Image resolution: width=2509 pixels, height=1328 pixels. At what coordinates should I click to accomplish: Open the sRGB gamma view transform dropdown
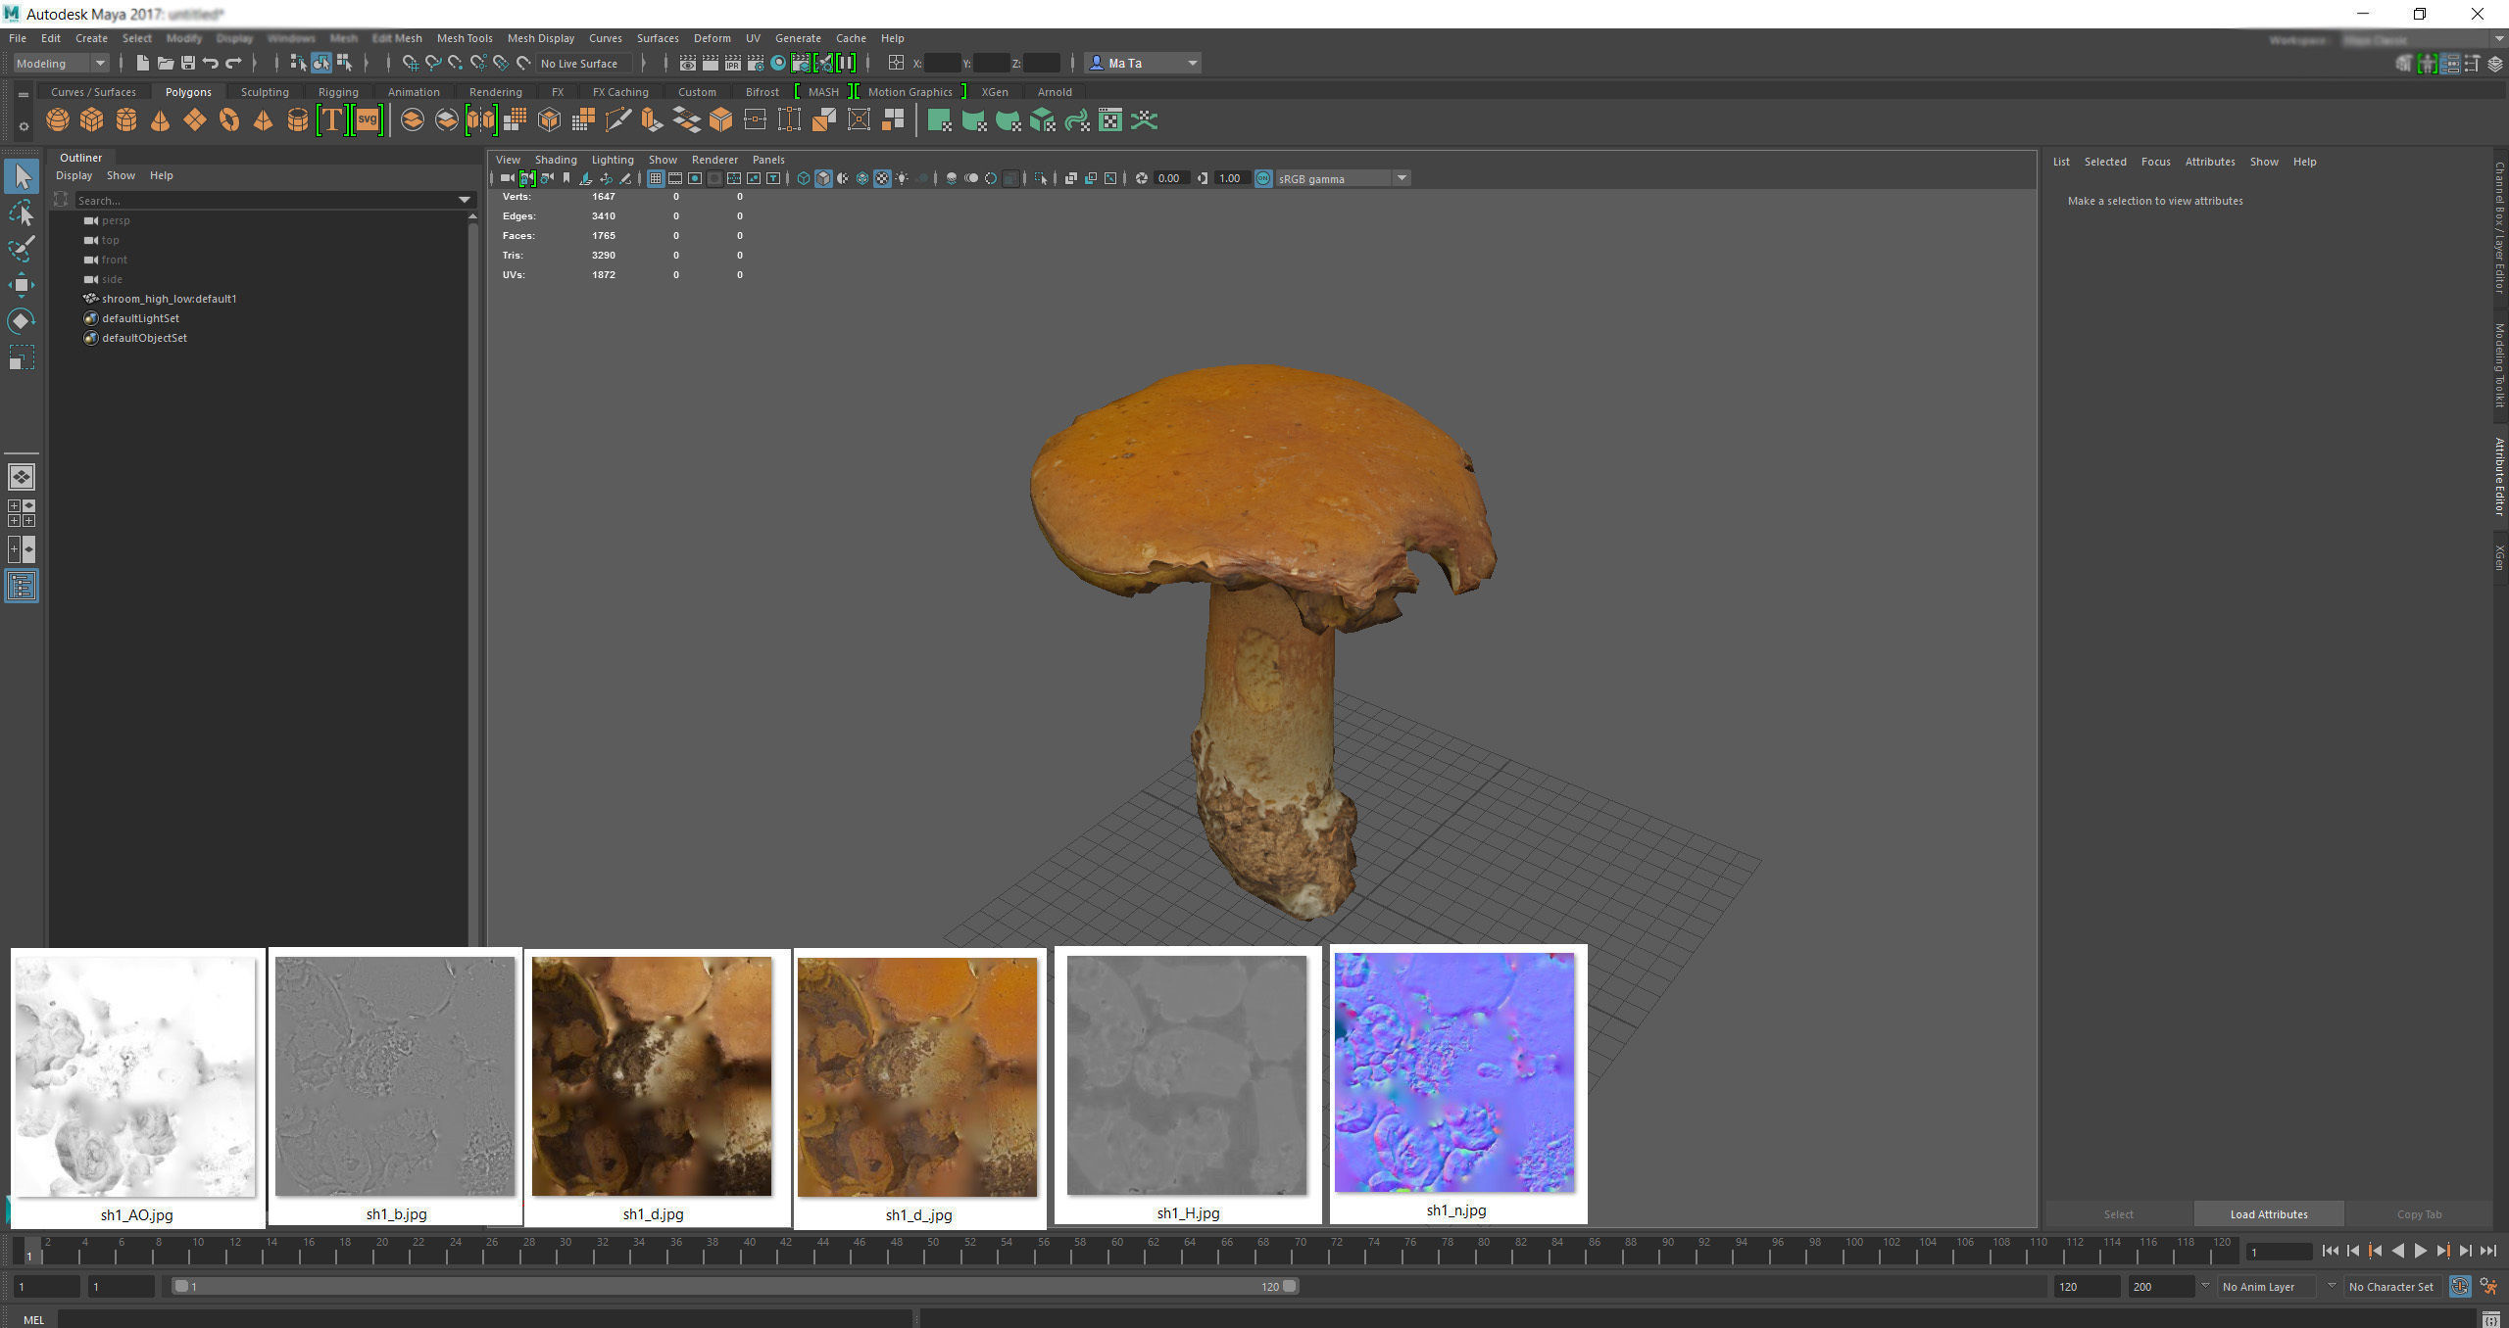pos(1343,178)
